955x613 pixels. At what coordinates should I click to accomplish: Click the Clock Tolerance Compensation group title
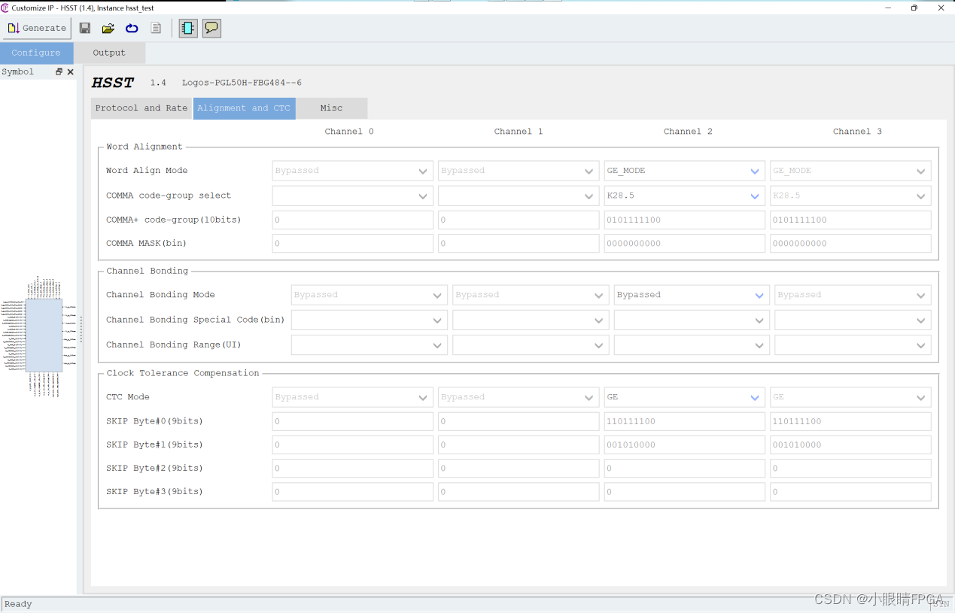(x=183, y=373)
